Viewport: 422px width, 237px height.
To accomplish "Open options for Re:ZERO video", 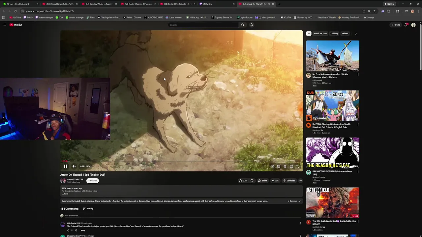I will (x=358, y=124).
